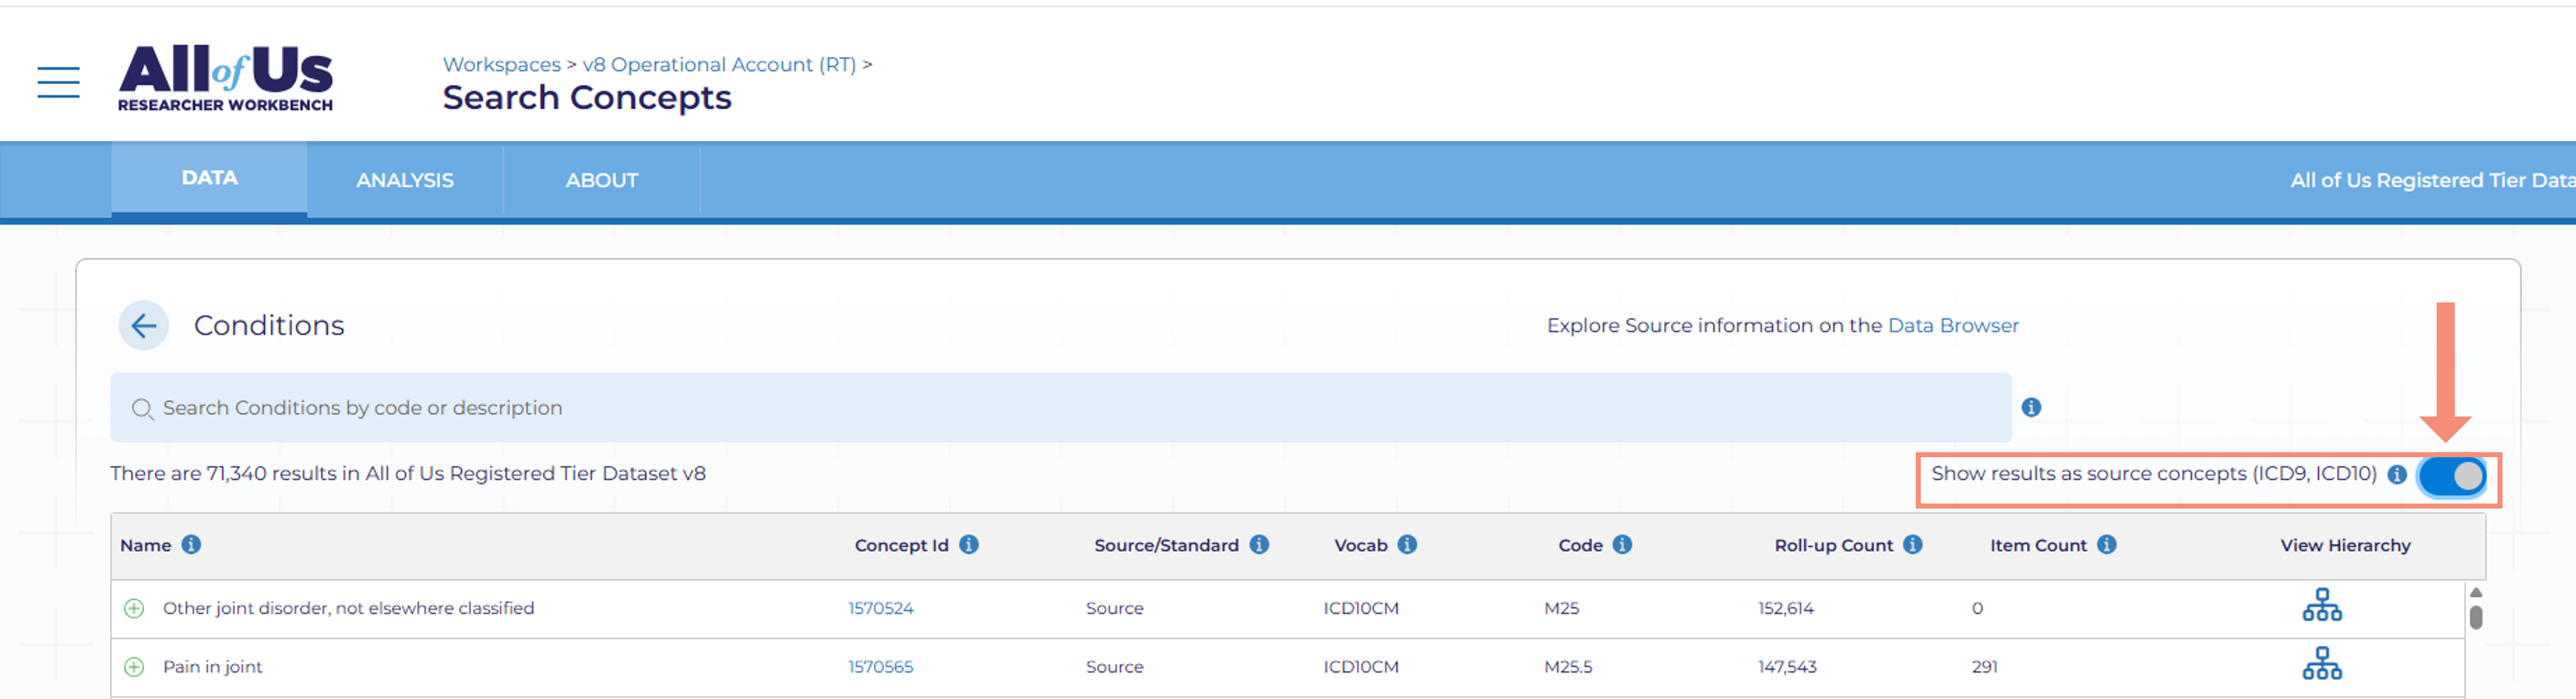Click info icon beside source concepts label
Image resolution: width=2576 pixels, height=699 pixels.
tap(2396, 474)
